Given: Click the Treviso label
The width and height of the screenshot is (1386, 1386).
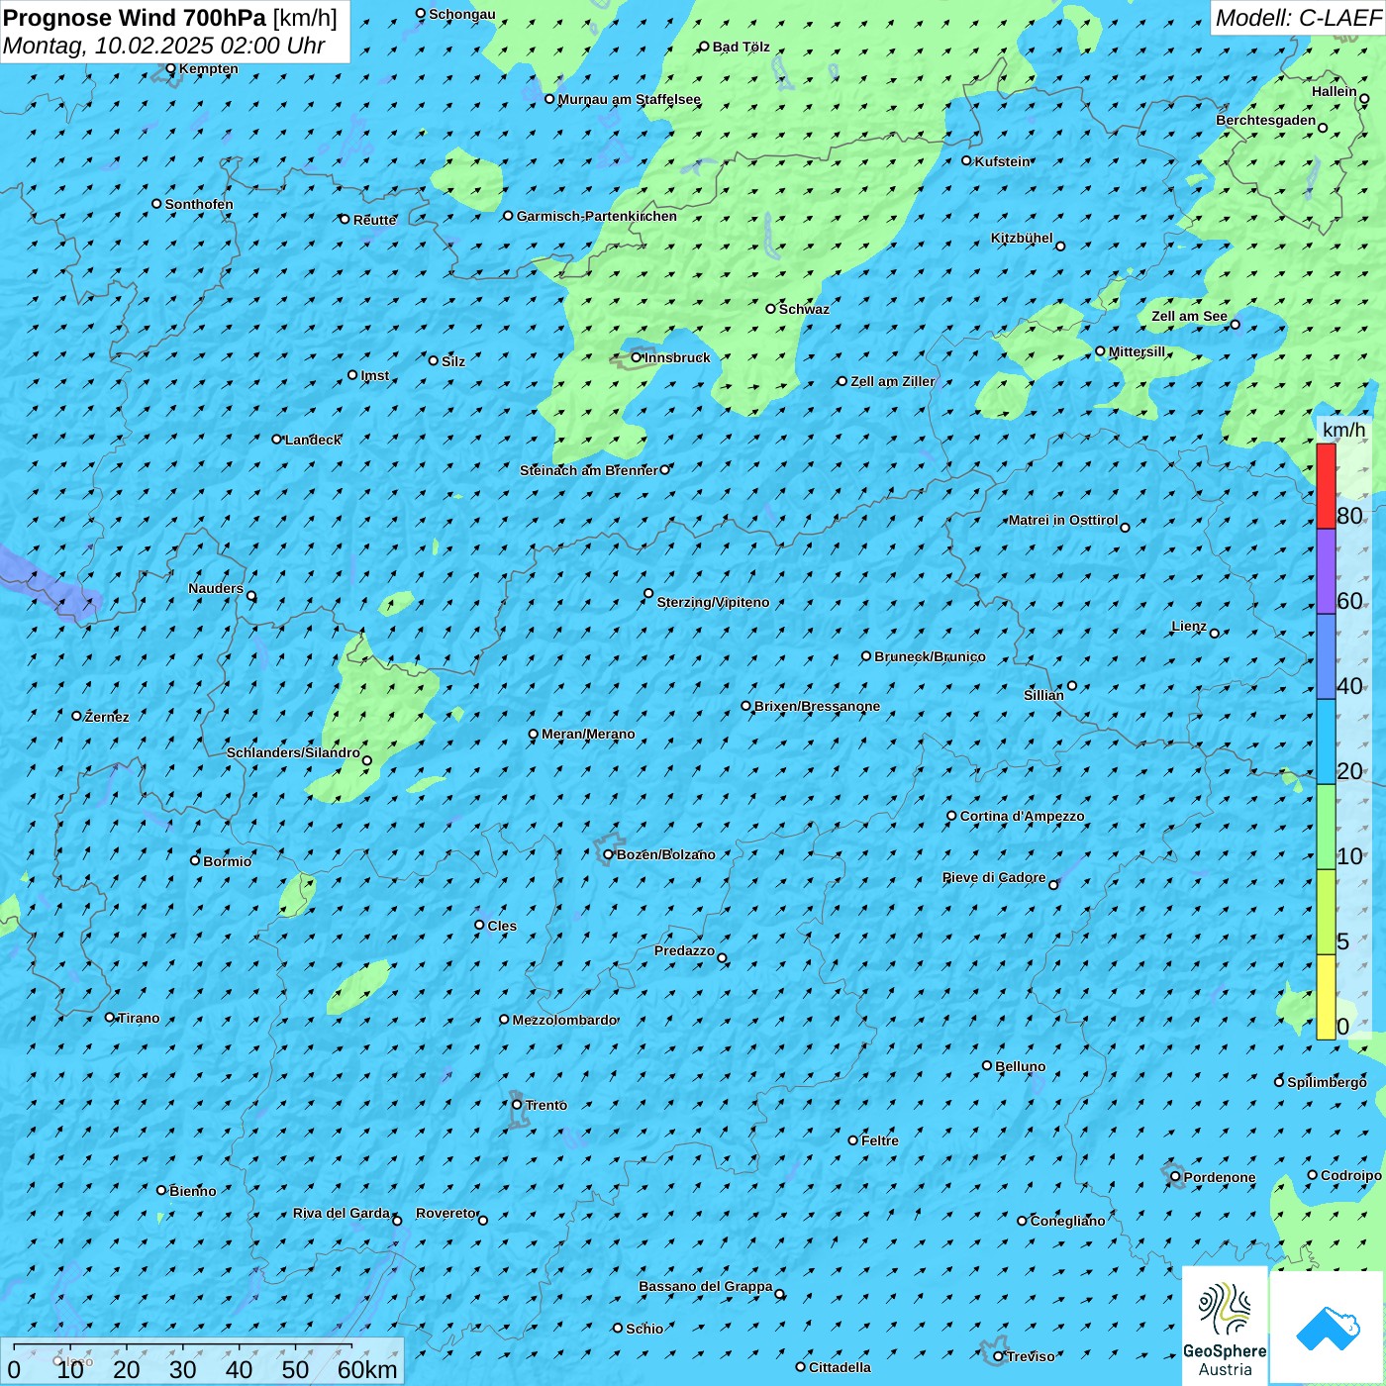Looking at the screenshot, I should [x=1031, y=1356].
